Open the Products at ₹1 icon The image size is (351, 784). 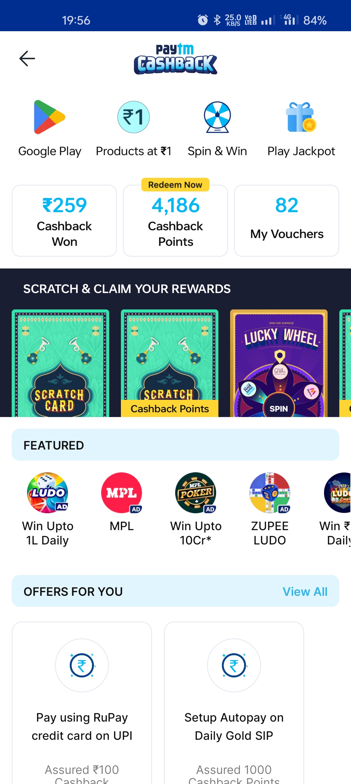point(134,117)
